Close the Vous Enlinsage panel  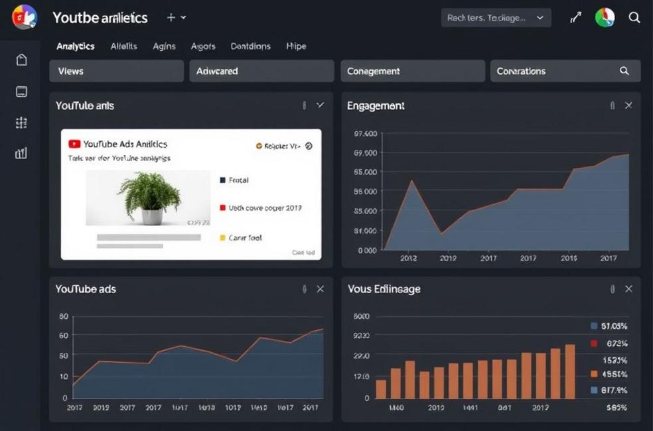pyautogui.click(x=628, y=289)
